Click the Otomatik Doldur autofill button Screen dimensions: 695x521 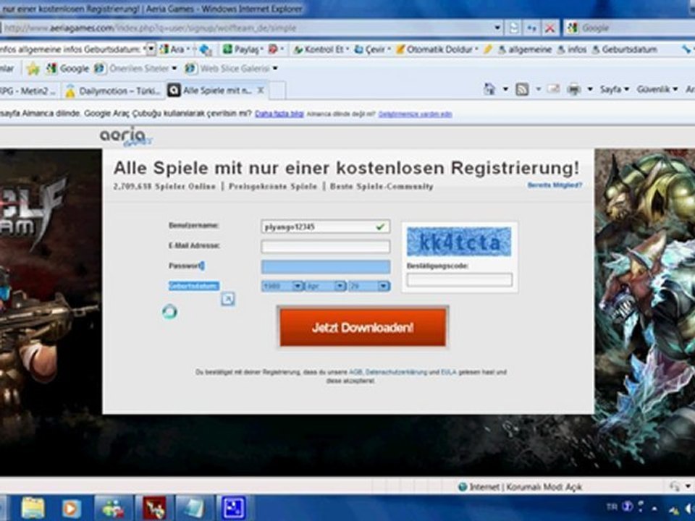pos(437,49)
